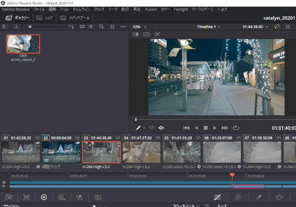Screen dimensions: 296x207
Task: Open the タイムライン menu
Action: [x=81, y=9]
